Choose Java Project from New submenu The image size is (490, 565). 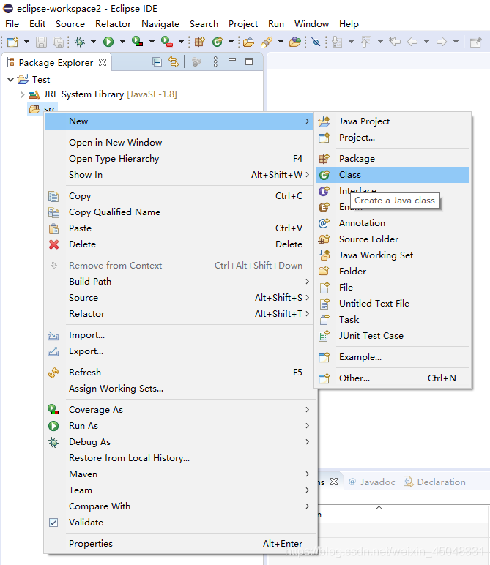tap(393, 121)
